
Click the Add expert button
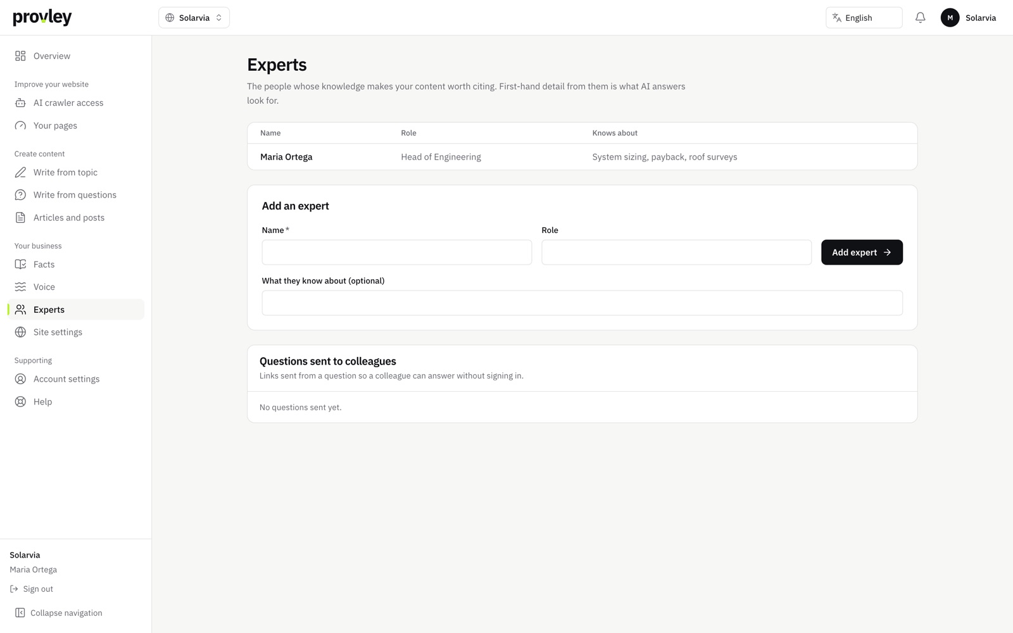click(862, 252)
